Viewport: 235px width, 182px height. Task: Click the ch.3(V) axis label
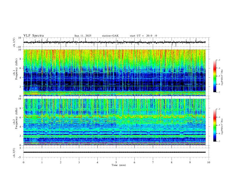tap(14, 153)
